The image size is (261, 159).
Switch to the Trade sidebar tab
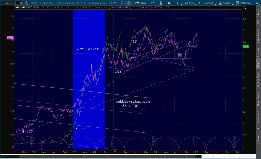click(x=258, y=12)
